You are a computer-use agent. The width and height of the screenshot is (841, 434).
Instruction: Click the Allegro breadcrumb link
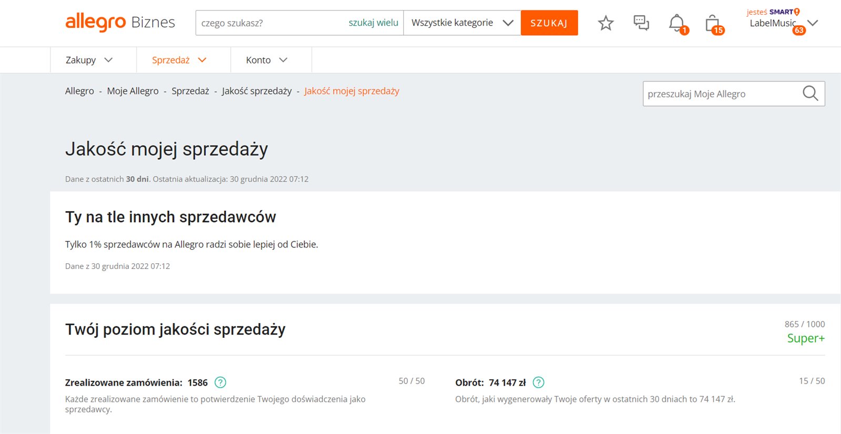[79, 91]
